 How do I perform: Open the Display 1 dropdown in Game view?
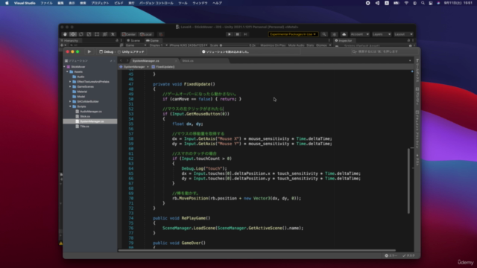point(158,45)
